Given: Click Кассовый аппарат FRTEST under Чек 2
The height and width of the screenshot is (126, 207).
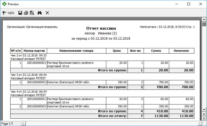Looking at the screenshot, I should click(28, 59).
